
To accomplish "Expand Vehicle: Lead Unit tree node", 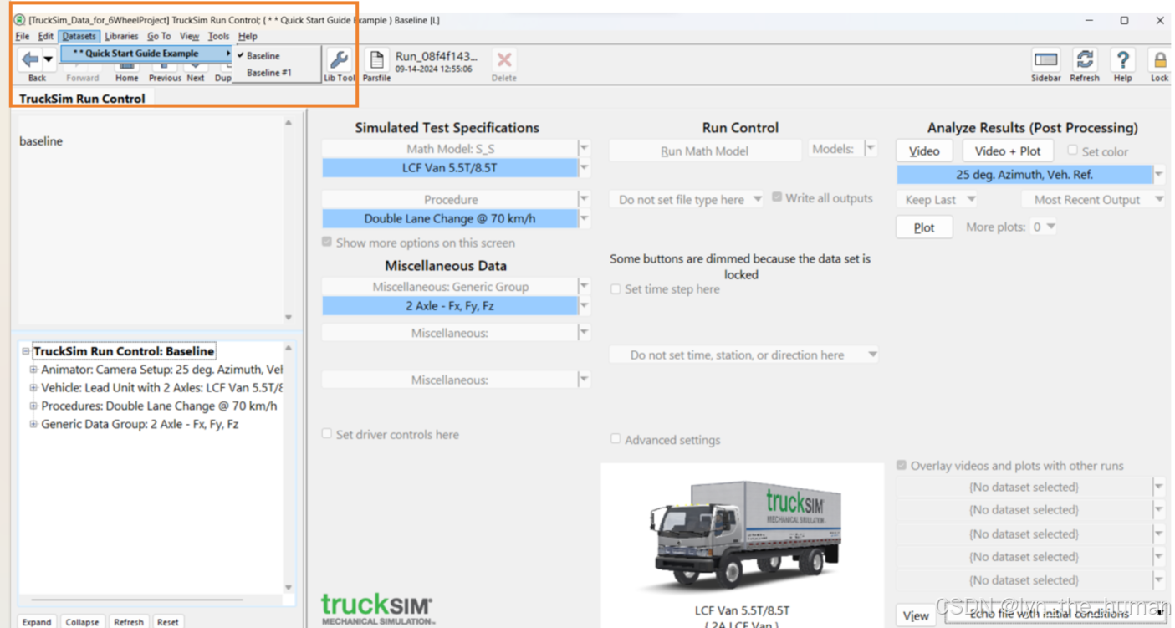I will [x=33, y=388].
